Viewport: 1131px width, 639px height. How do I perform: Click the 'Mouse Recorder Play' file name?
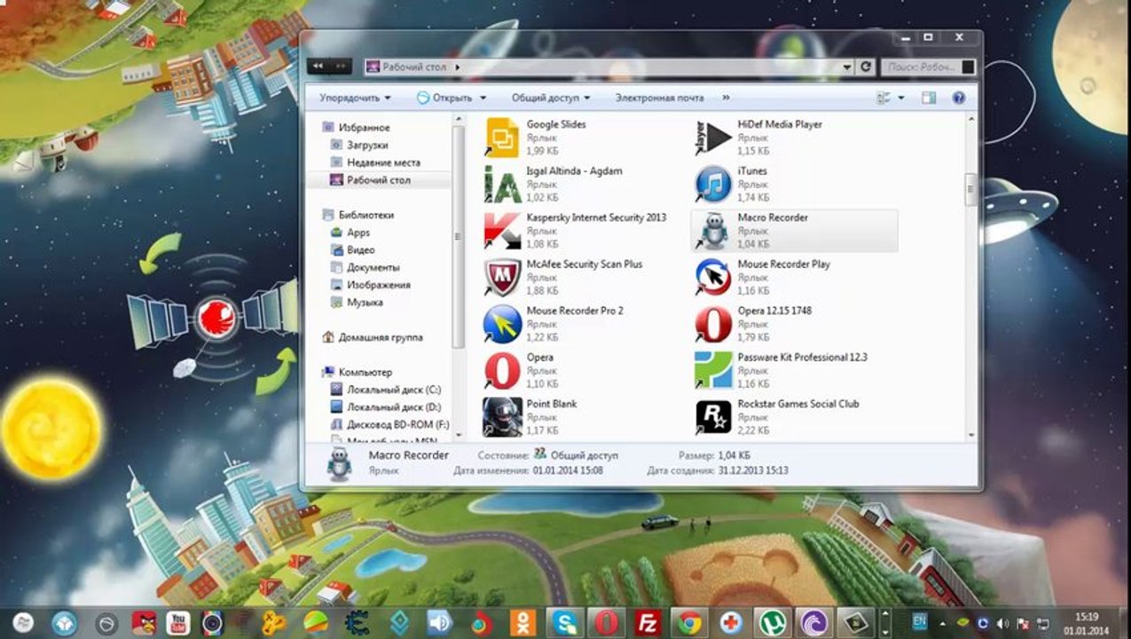click(x=784, y=264)
